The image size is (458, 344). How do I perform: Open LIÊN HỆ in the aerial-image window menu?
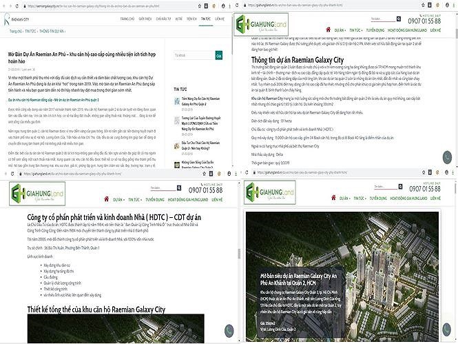pyautogui.click(x=435, y=198)
